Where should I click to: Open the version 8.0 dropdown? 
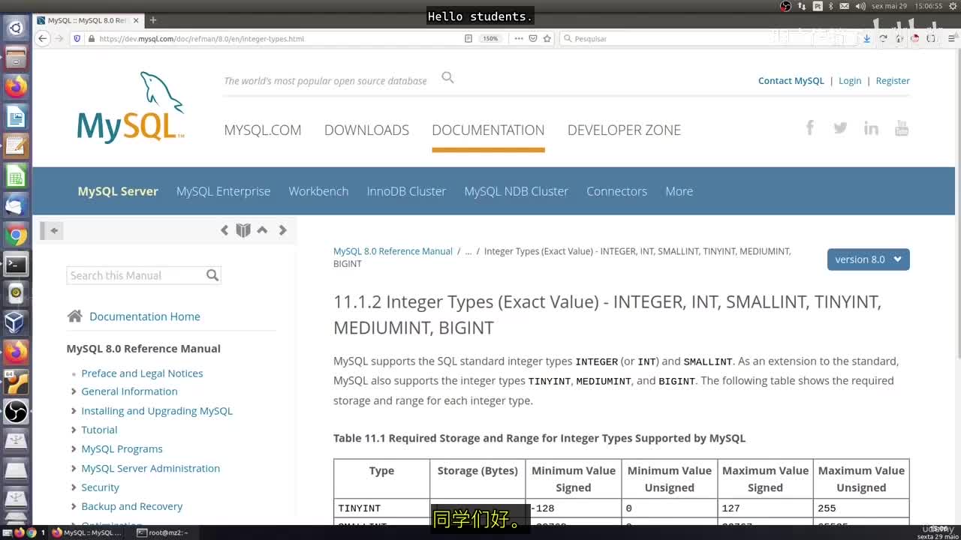click(869, 259)
